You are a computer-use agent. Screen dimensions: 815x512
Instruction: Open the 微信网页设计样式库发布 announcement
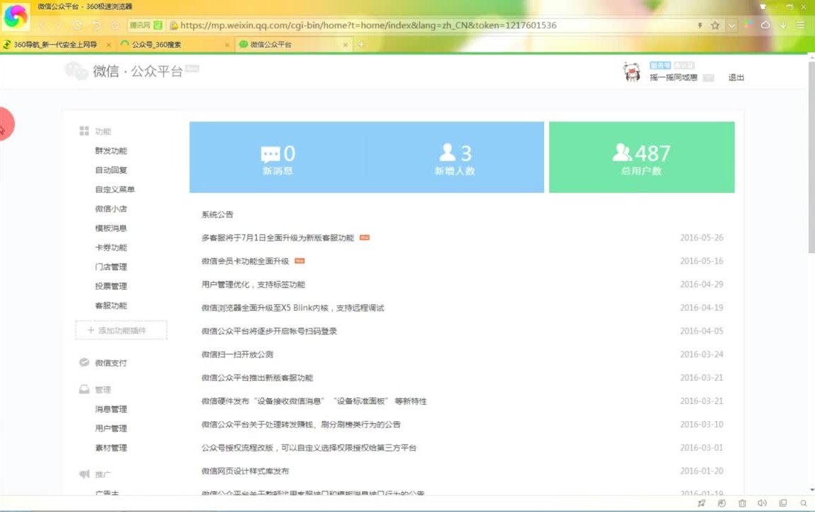tap(245, 471)
